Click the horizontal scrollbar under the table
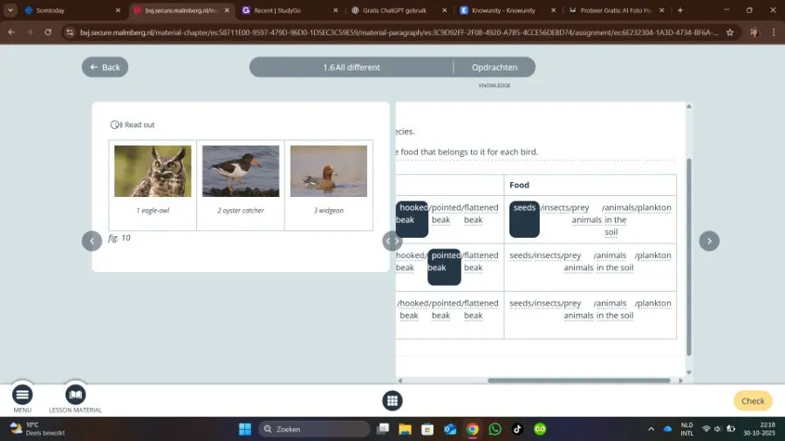The height and width of the screenshot is (441, 785). tap(577, 380)
